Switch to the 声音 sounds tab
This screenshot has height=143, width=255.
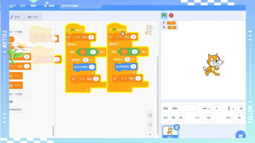coord(33,17)
